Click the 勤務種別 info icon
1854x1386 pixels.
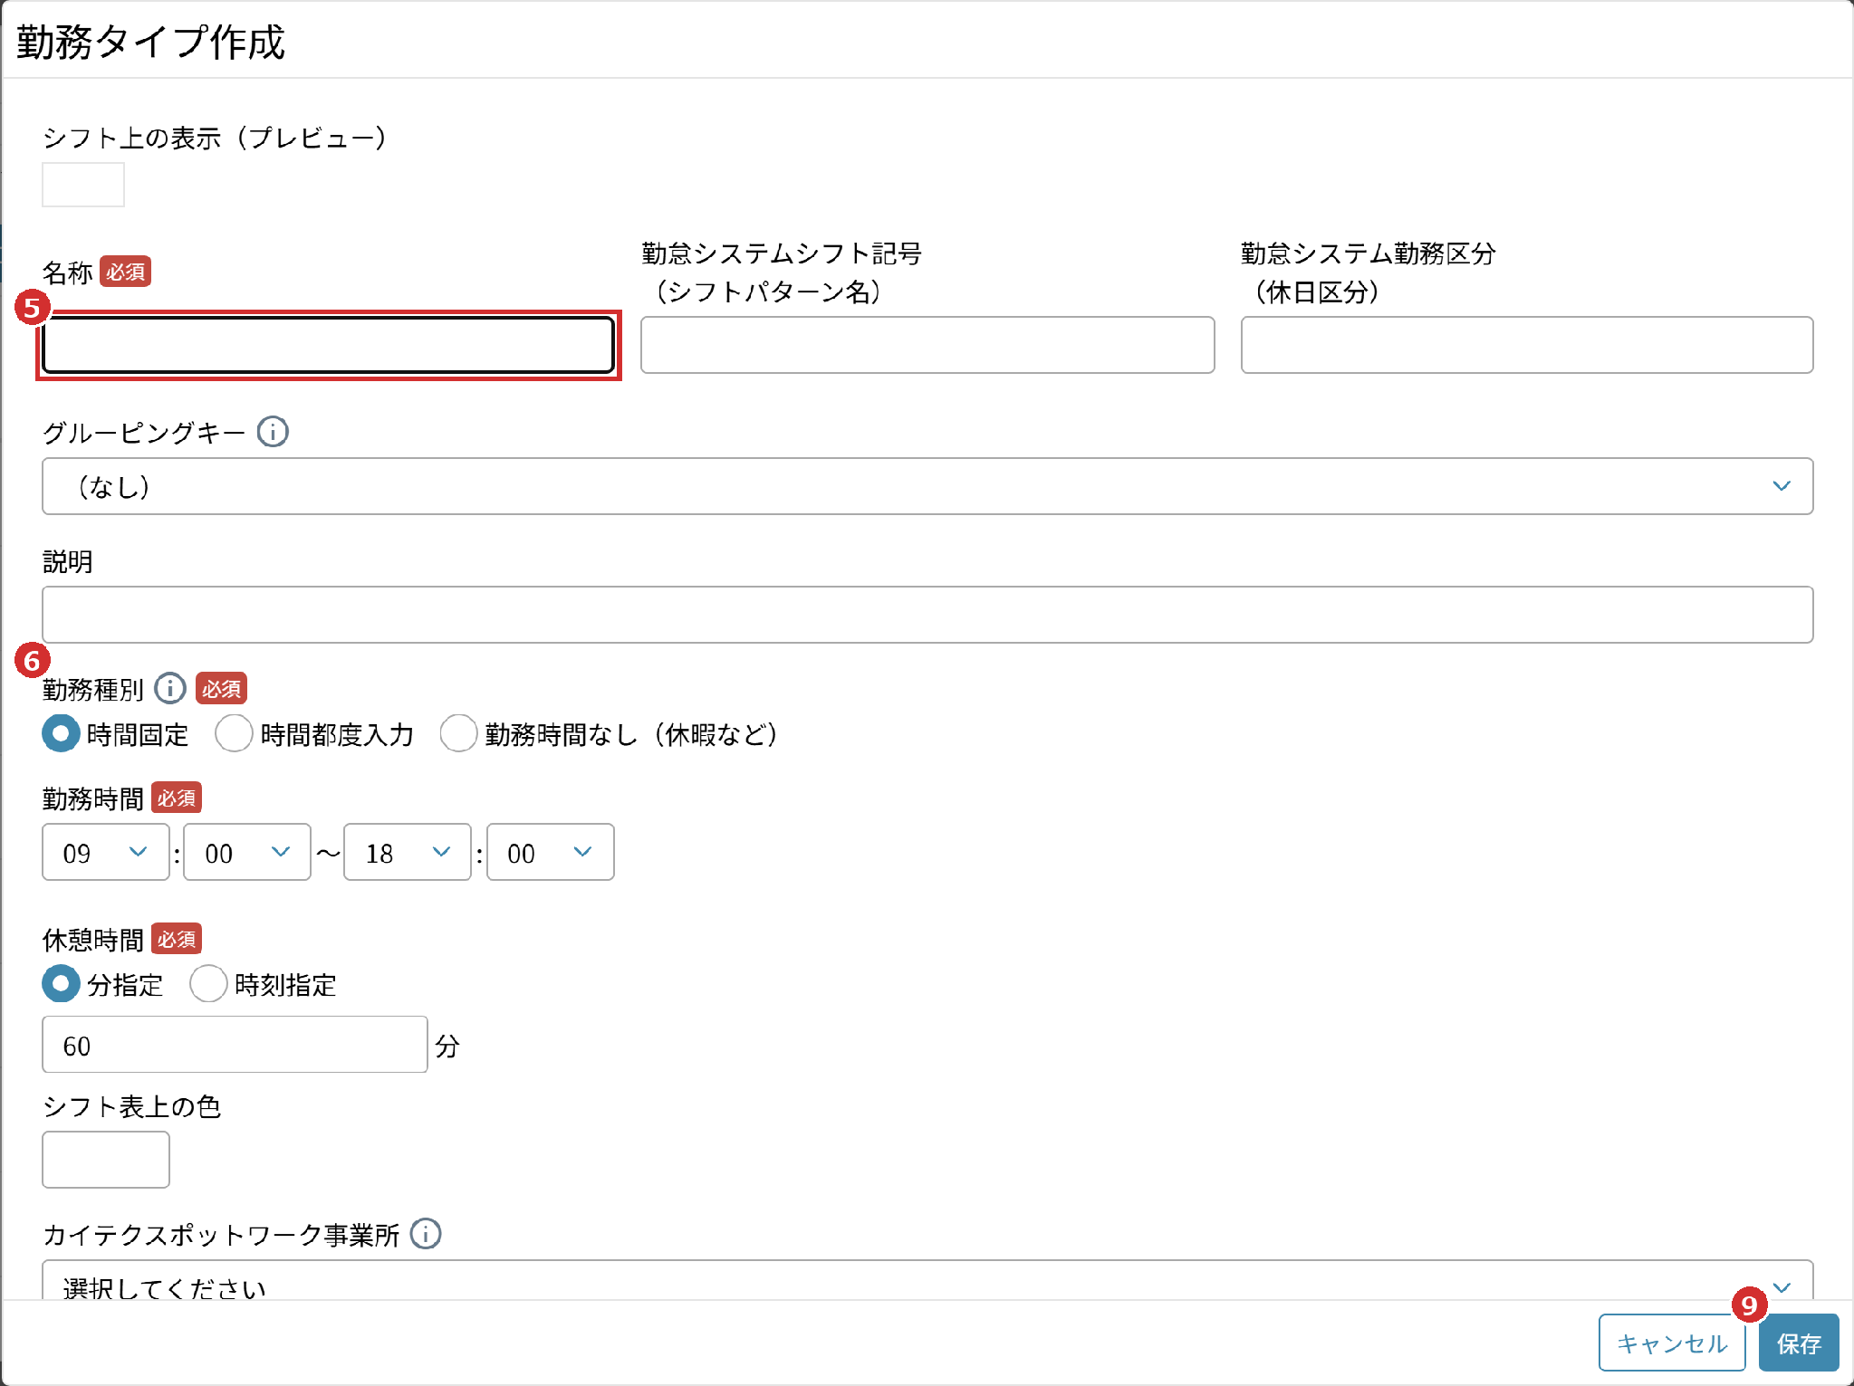tap(170, 688)
